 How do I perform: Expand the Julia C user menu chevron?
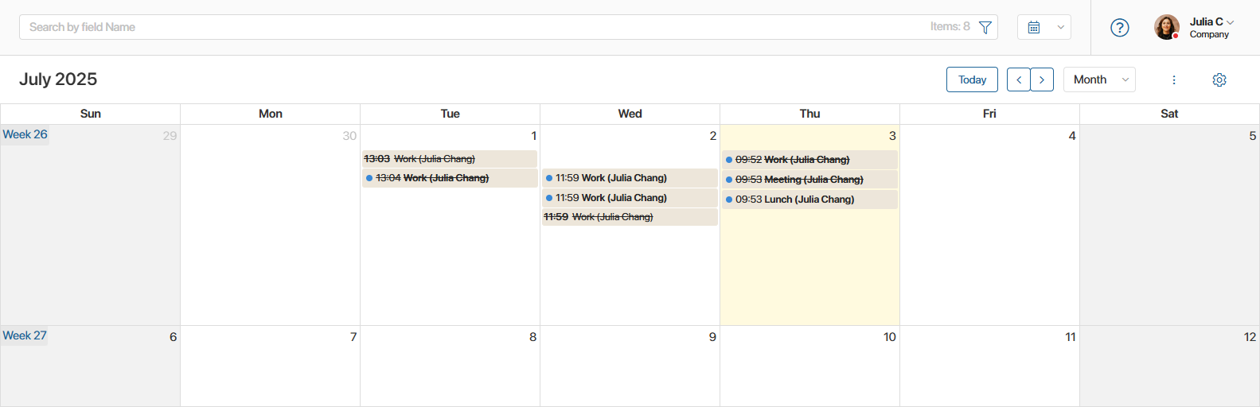[1231, 22]
